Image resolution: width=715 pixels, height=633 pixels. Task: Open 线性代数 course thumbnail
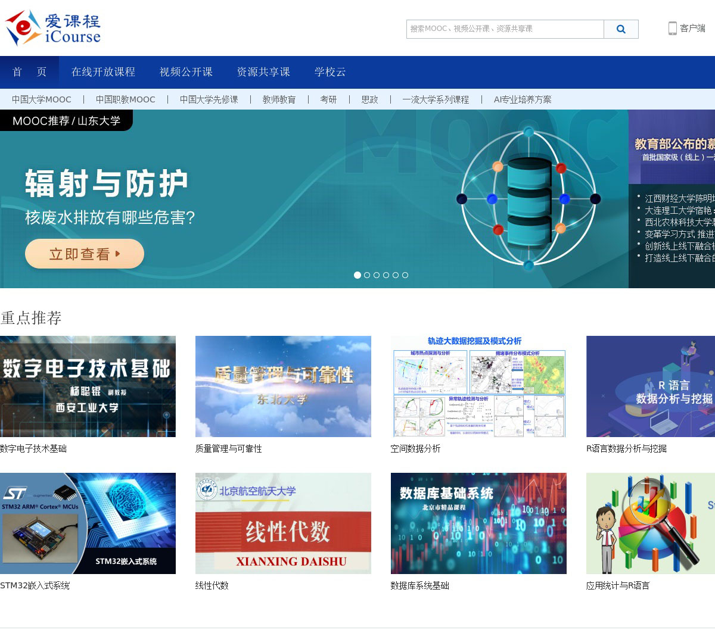point(283,523)
